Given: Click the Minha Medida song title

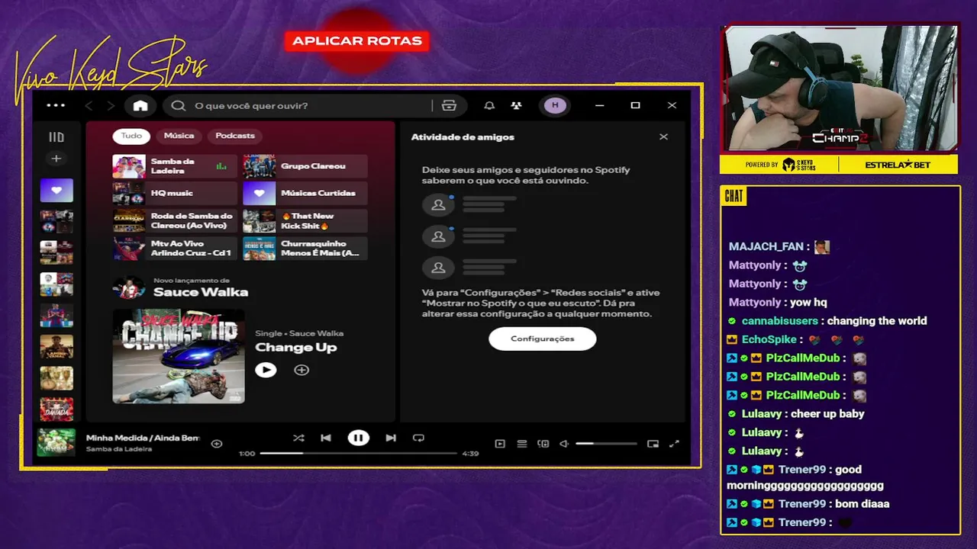Looking at the screenshot, I should pos(143,438).
